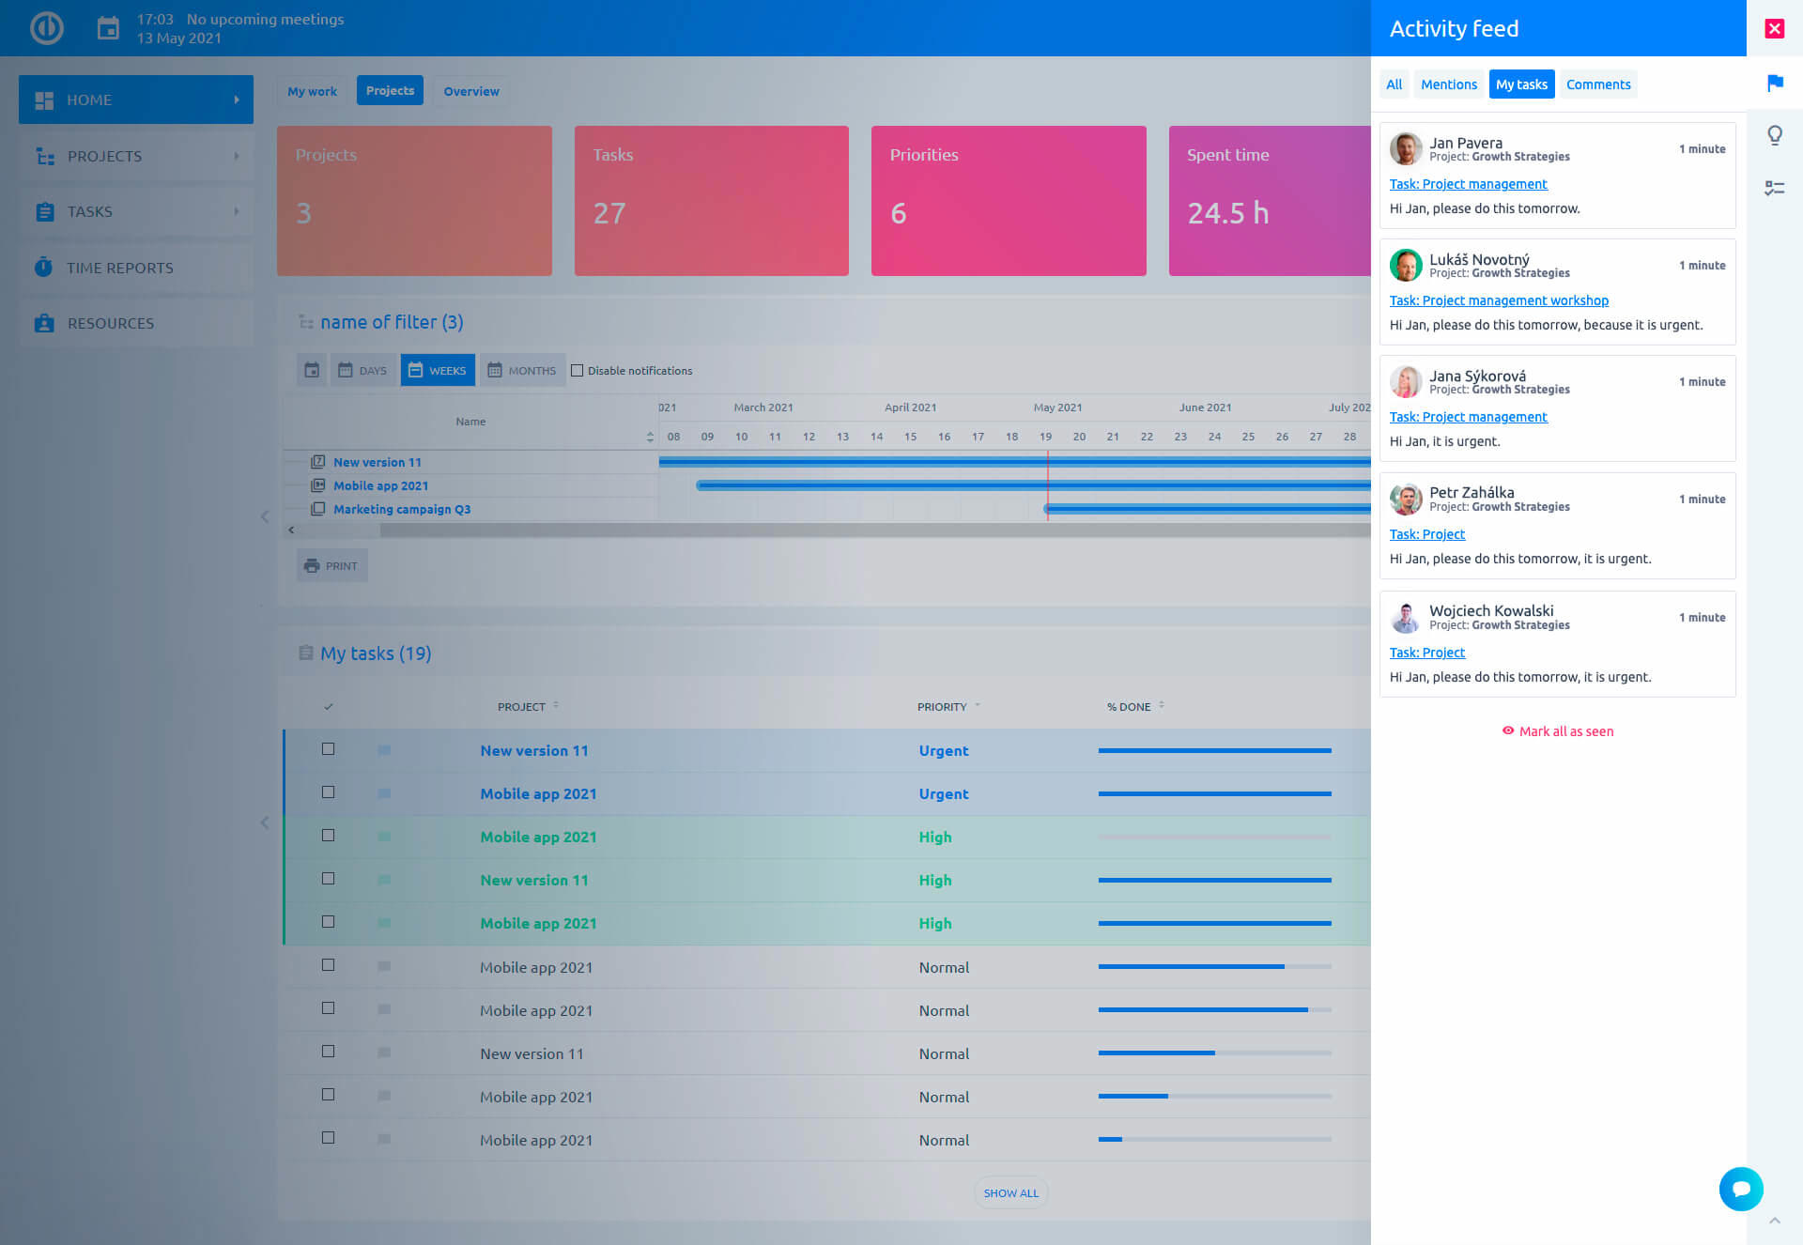Toggle Disable notifications checkbox
Image resolution: width=1803 pixels, height=1245 pixels.
click(578, 370)
